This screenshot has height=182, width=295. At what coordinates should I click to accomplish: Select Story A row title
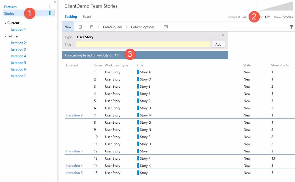click(x=145, y=72)
